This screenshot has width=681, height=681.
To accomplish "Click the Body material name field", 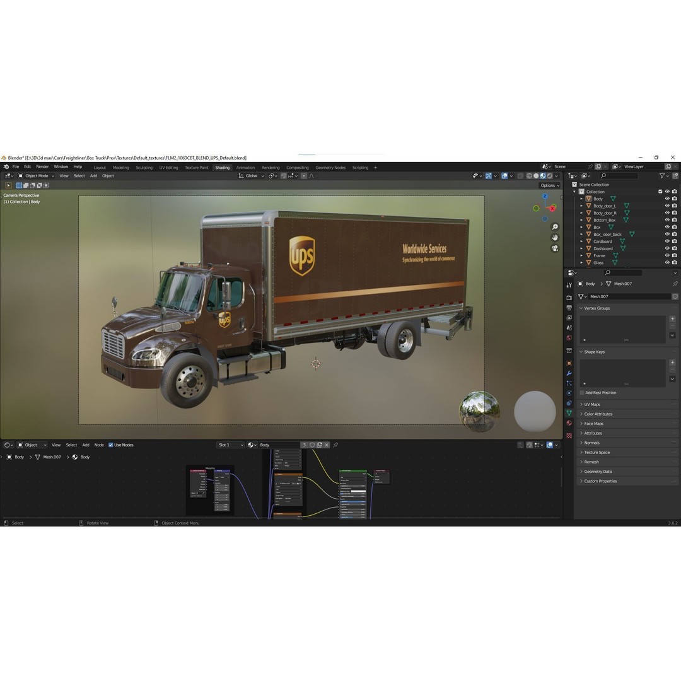I will [x=278, y=445].
